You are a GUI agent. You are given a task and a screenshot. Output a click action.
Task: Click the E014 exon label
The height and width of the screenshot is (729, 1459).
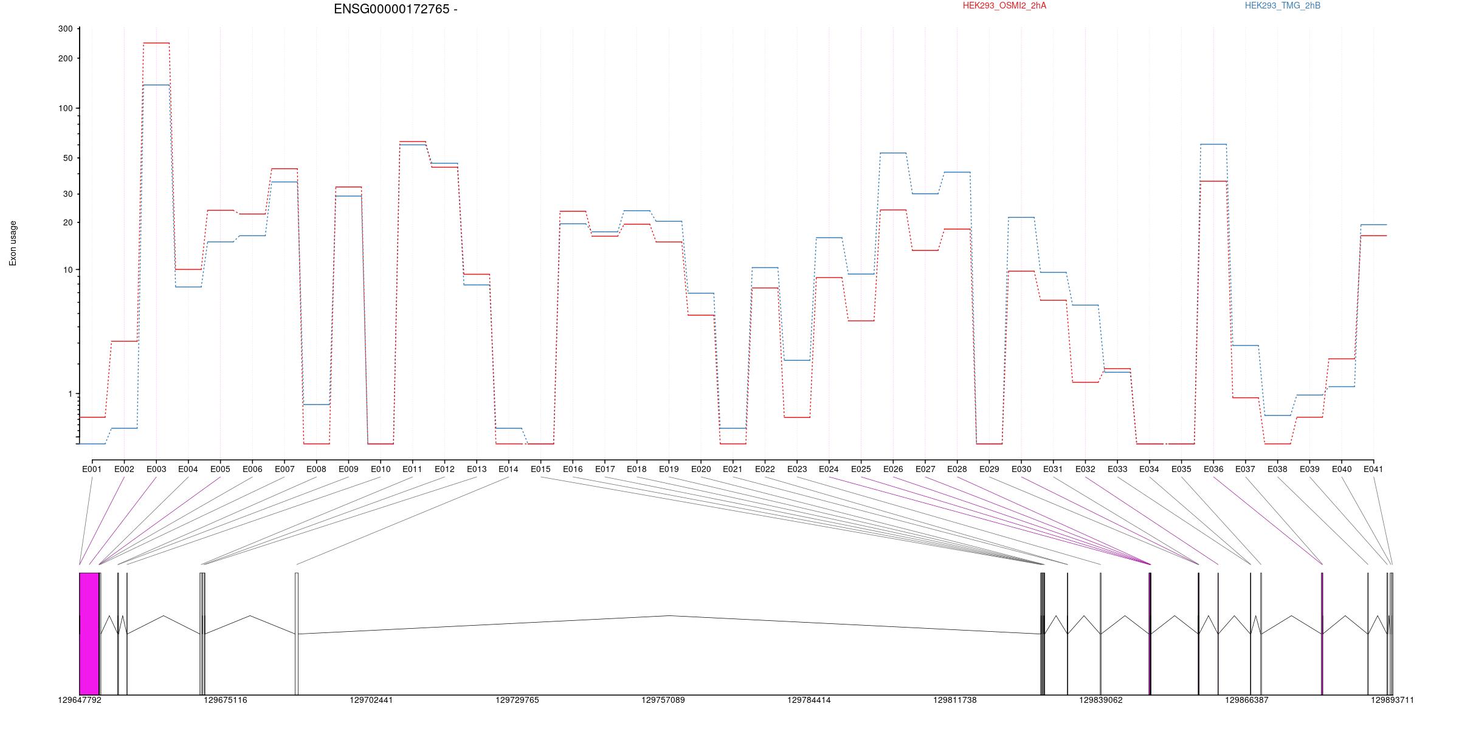tap(508, 469)
